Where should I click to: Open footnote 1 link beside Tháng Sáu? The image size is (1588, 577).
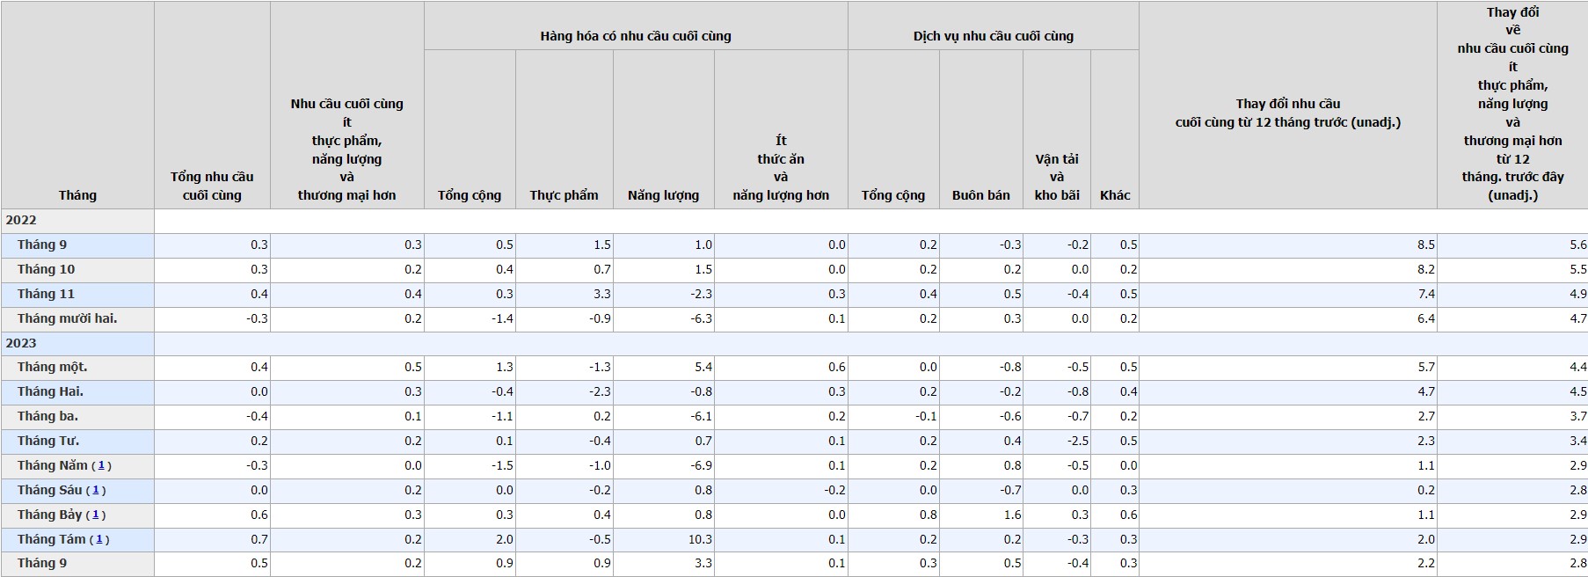(96, 491)
